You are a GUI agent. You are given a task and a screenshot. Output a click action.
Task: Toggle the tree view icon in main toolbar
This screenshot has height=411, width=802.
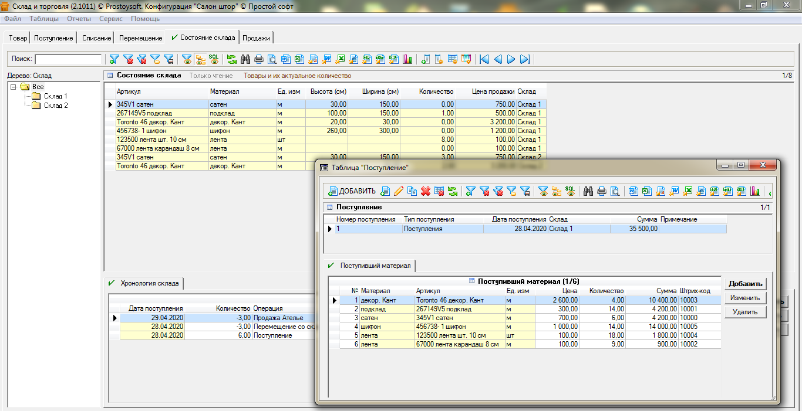pos(200,59)
